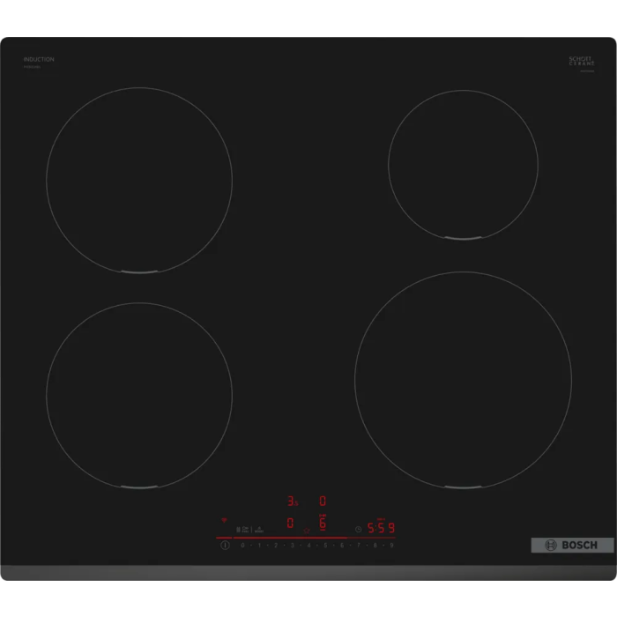Select the front-right zone display showing 6
The width and height of the screenshot is (617, 617).
coord(323,523)
